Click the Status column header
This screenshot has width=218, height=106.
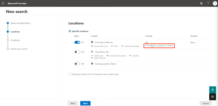[77, 36]
